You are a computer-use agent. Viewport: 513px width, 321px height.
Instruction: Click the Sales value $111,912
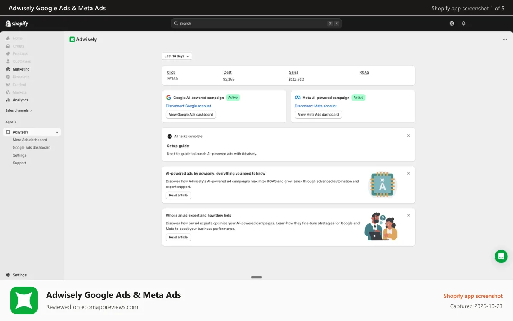point(296,80)
